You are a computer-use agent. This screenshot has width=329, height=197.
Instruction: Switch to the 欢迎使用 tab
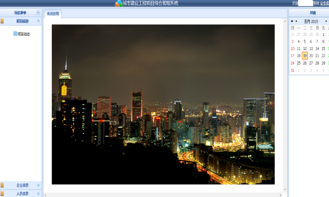[x=53, y=14]
